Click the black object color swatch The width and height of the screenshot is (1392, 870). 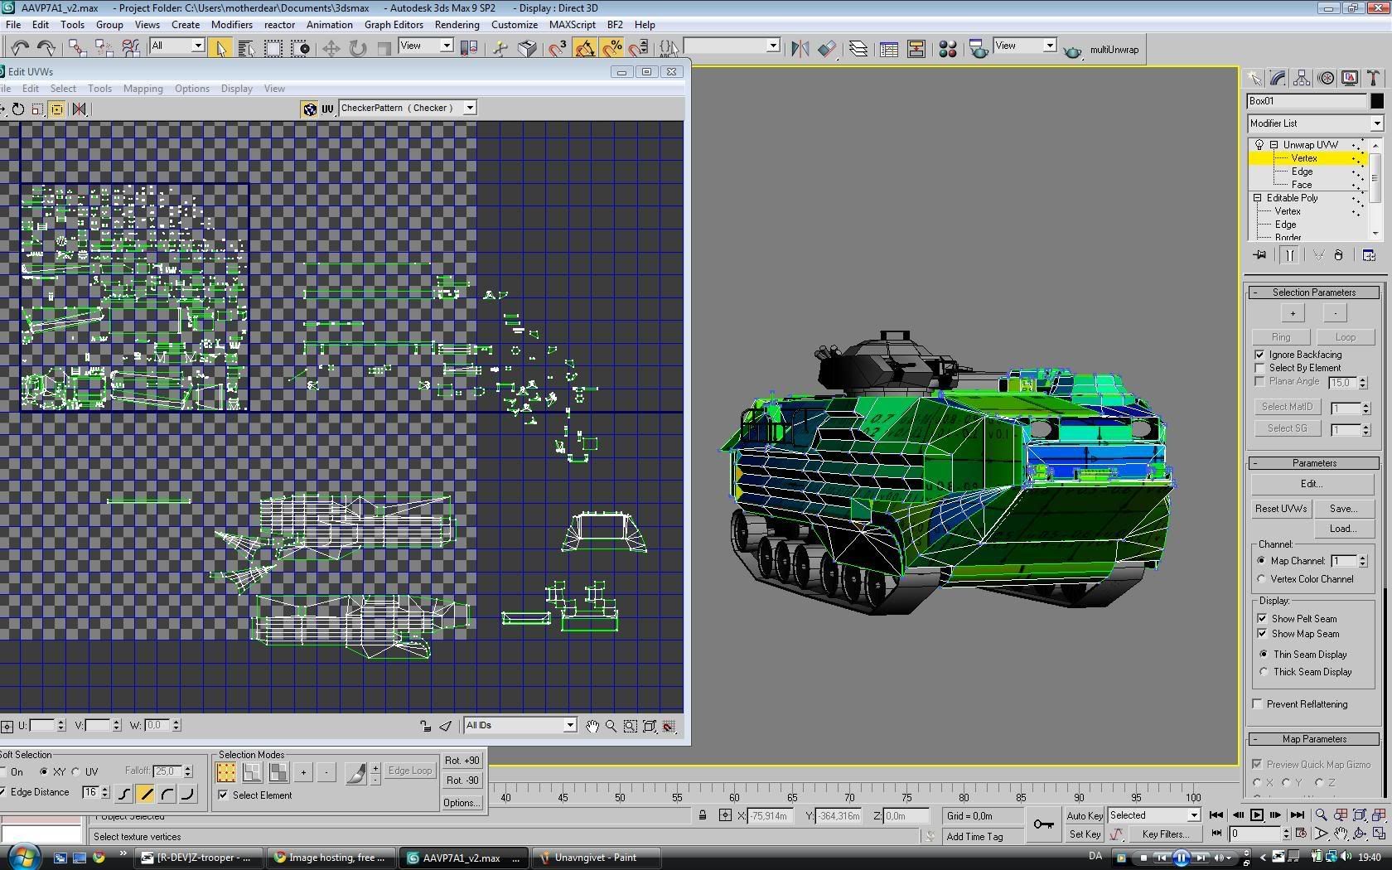(1376, 101)
